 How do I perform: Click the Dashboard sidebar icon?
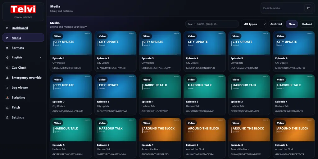coord(7,28)
